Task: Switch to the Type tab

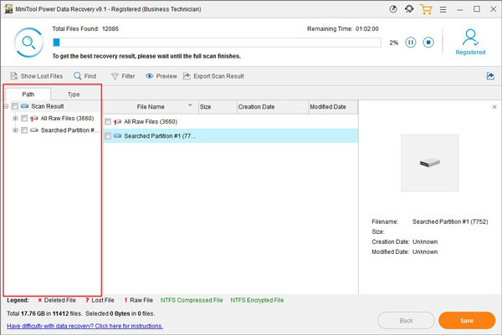Action: pyautogui.click(x=74, y=94)
